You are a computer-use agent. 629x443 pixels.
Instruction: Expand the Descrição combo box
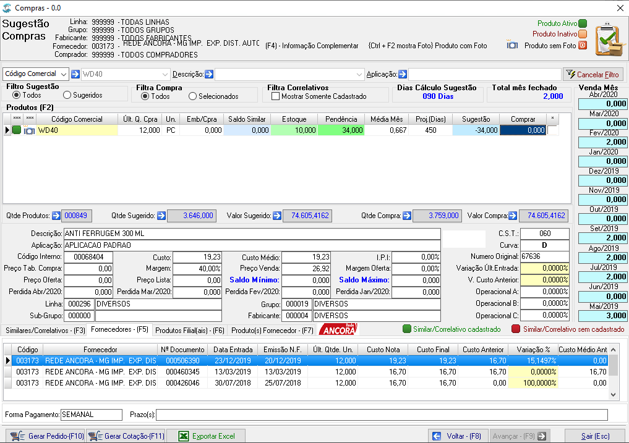359,74
